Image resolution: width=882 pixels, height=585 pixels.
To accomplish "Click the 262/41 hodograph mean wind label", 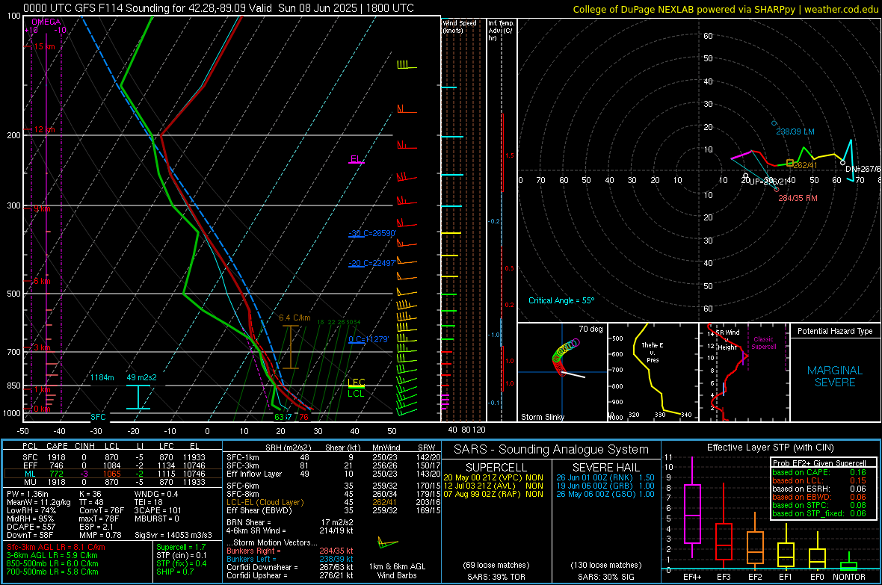I will (x=804, y=165).
